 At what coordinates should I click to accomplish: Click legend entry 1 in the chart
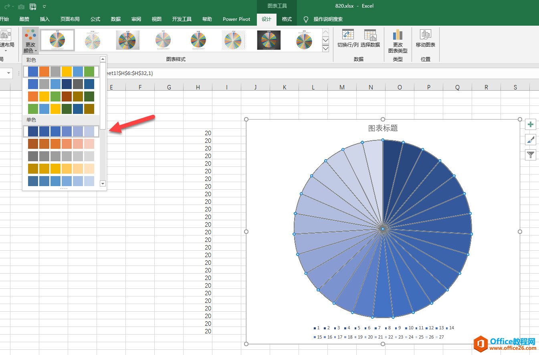[317, 328]
